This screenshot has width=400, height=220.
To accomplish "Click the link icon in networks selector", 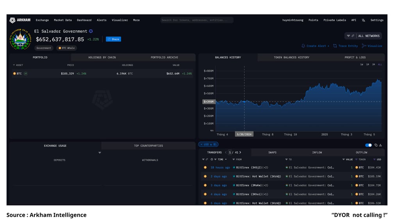I will point(353,36).
